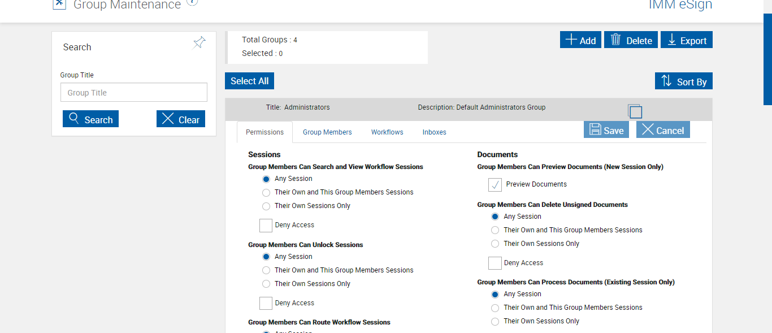Export the group list
Viewport: 772px width, 333px height.
point(686,40)
